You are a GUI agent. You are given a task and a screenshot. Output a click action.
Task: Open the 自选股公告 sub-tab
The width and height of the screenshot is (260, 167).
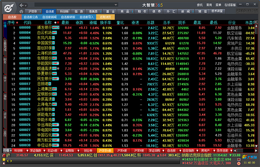pyautogui.click(x=31, y=17)
